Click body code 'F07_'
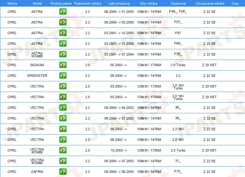 click(178, 22)
